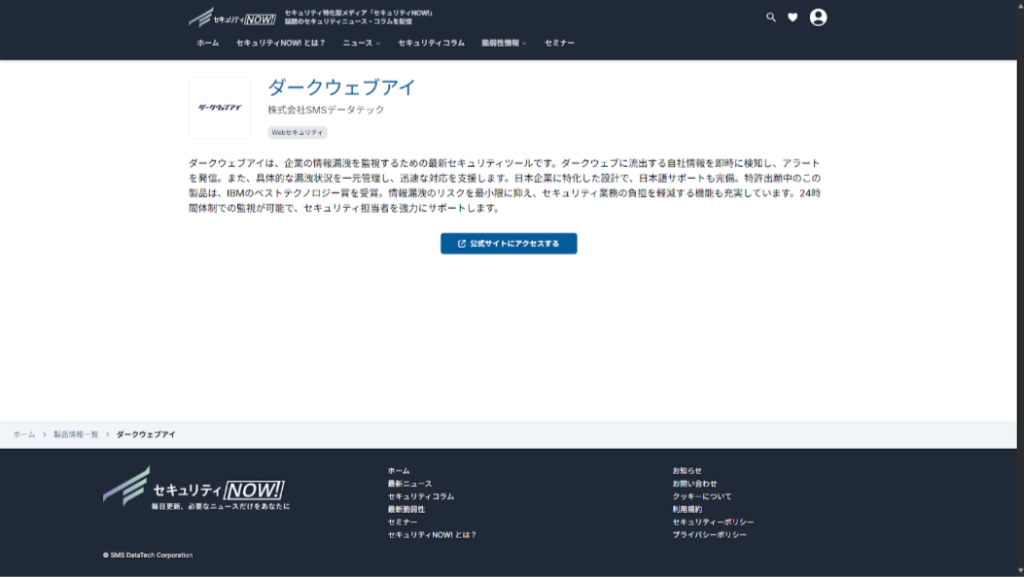Image resolution: width=1024 pixels, height=578 pixels.
Task: Open お問い合わせ link in footer
Action: (694, 484)
